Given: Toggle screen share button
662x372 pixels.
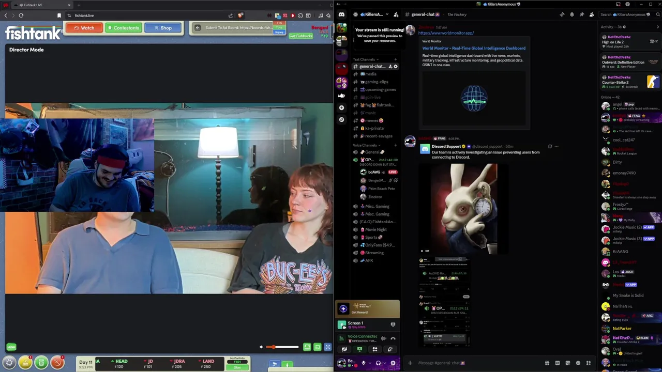Looking at the screenshot, I should tap(359, 349).
